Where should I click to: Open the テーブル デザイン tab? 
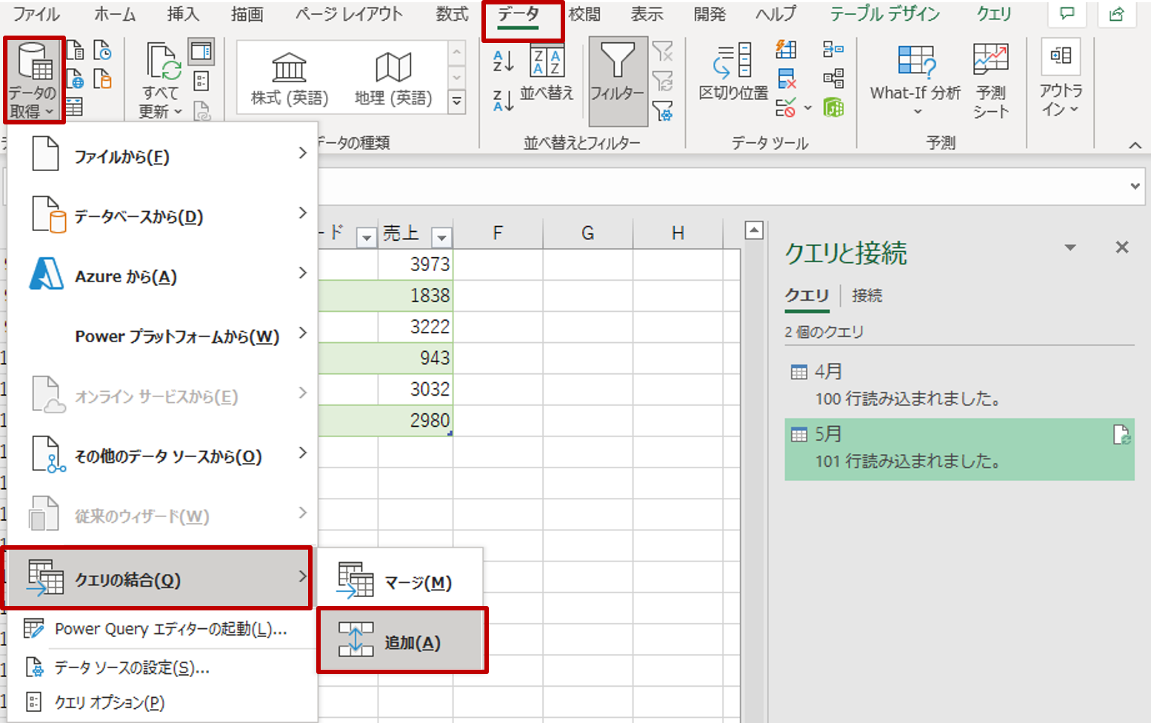coord(884,14)
